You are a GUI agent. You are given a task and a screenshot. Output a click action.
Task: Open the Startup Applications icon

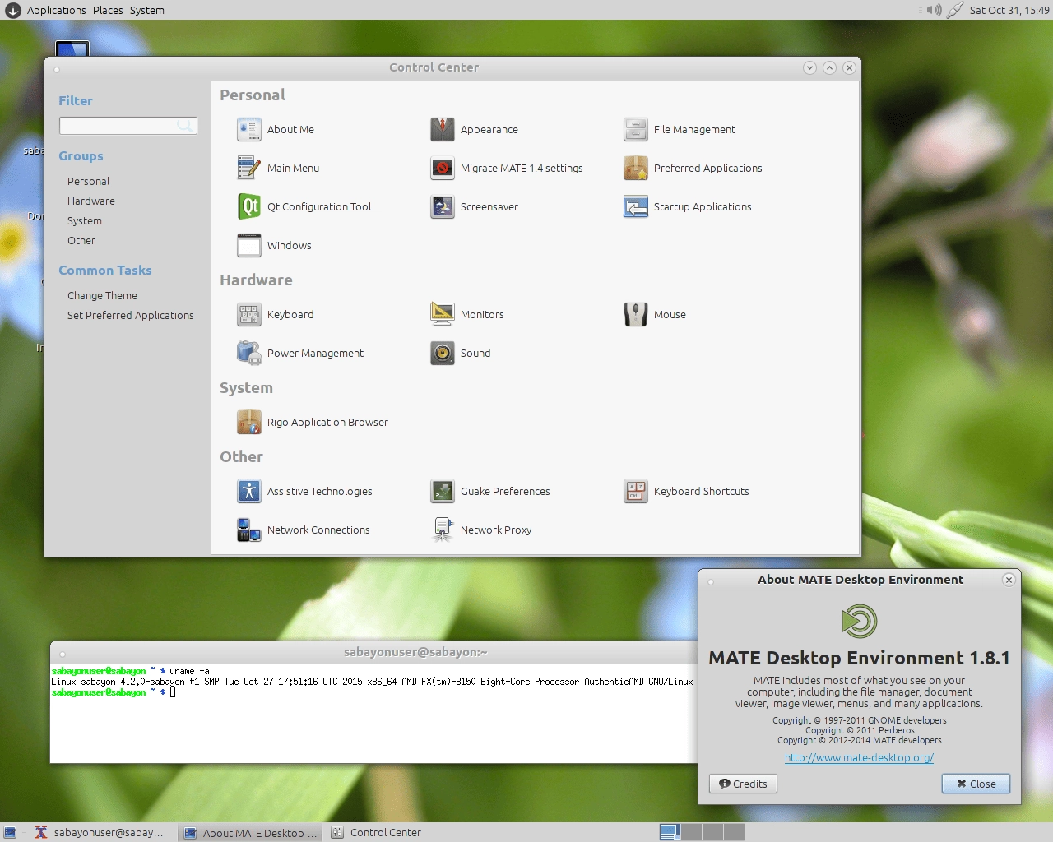point(636,206)
